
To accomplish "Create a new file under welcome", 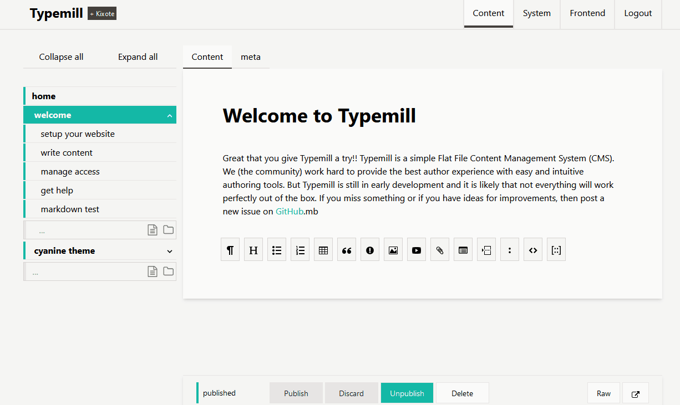I will [x=153, y=229].
